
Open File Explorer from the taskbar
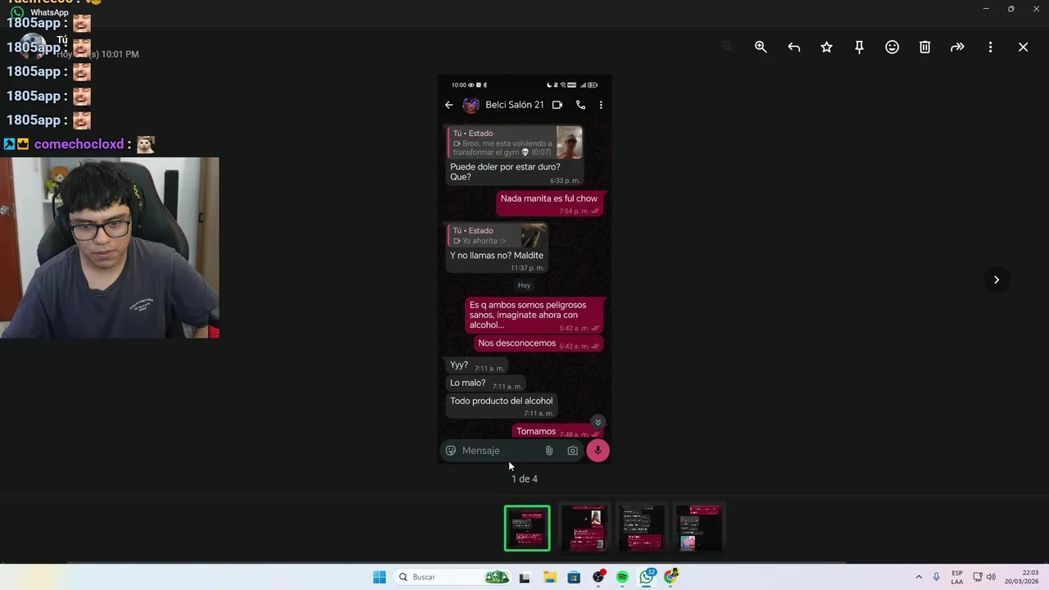click(x=549, y=577)
